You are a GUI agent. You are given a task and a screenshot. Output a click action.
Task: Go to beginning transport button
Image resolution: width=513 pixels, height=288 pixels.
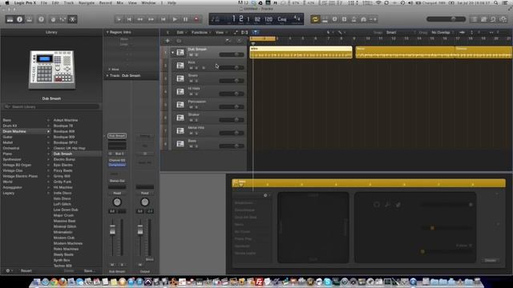(x=129, y=19)
